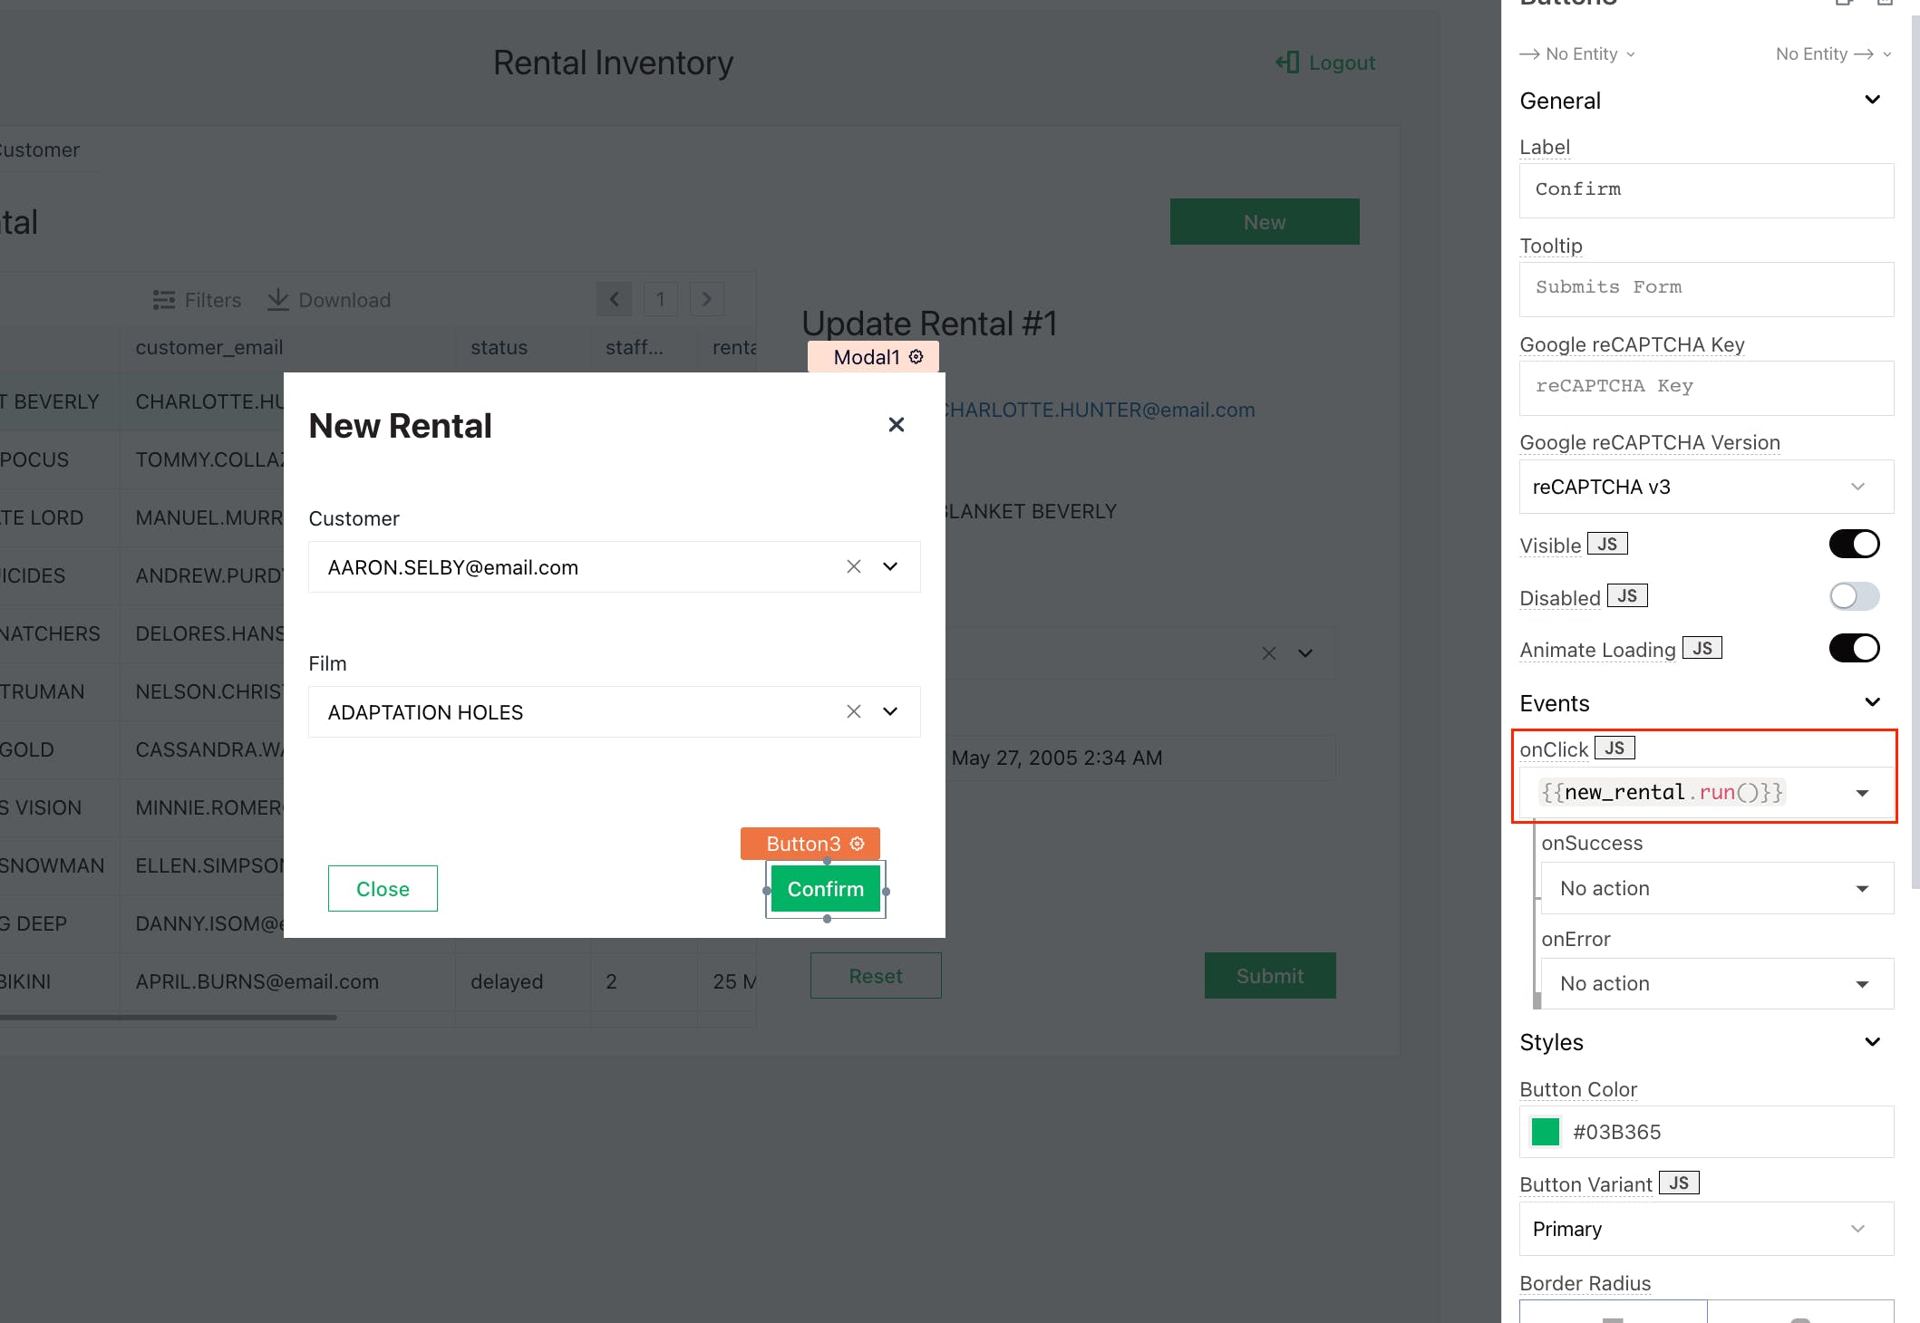Turn off Animate Loading toggle
Viewport: 1920px width, 1323px height.
coord(1853,649)
